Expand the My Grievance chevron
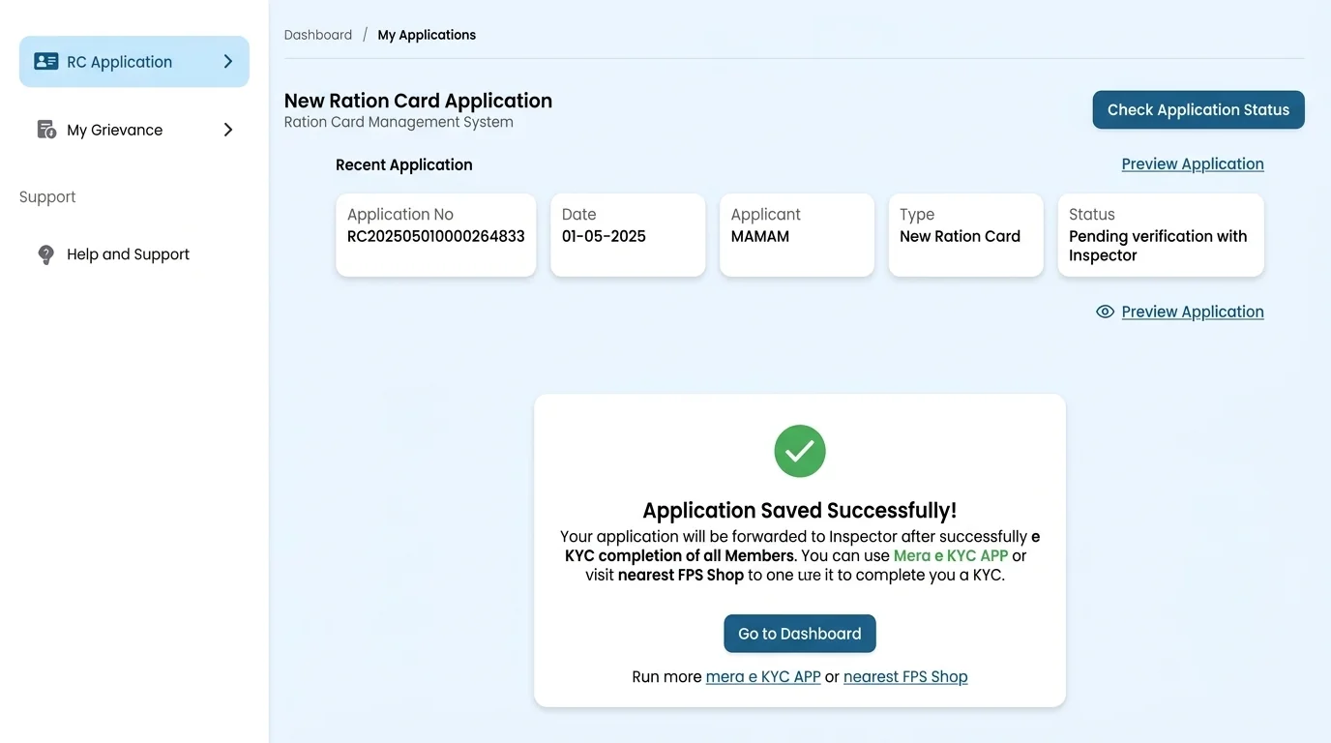 point(228,130)
